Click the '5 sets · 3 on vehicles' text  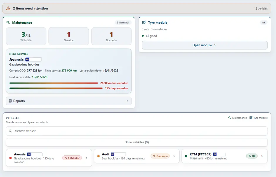(x=154, y=29)
